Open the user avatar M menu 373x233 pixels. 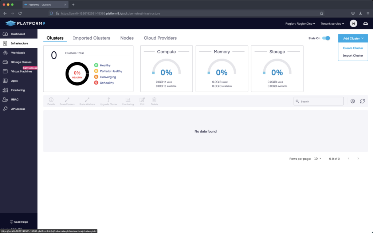pos(353,24)
